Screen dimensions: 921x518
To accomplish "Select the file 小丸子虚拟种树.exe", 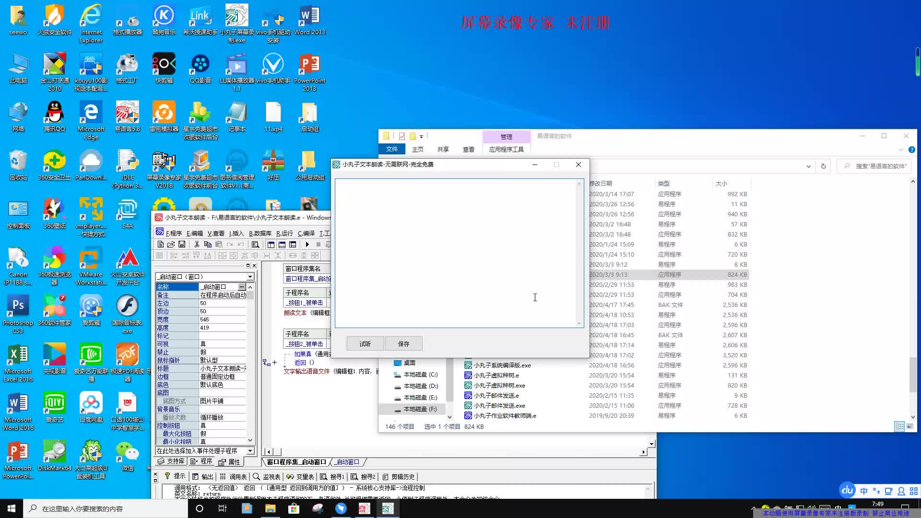I will coord(495,386).
